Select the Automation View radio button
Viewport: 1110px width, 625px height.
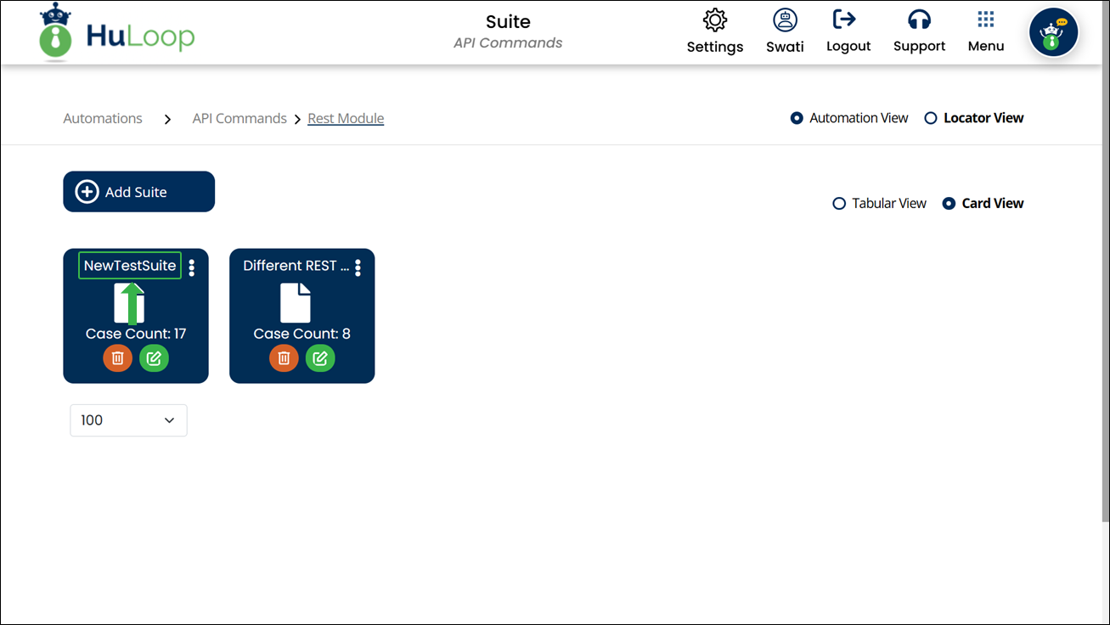[797, 118]
